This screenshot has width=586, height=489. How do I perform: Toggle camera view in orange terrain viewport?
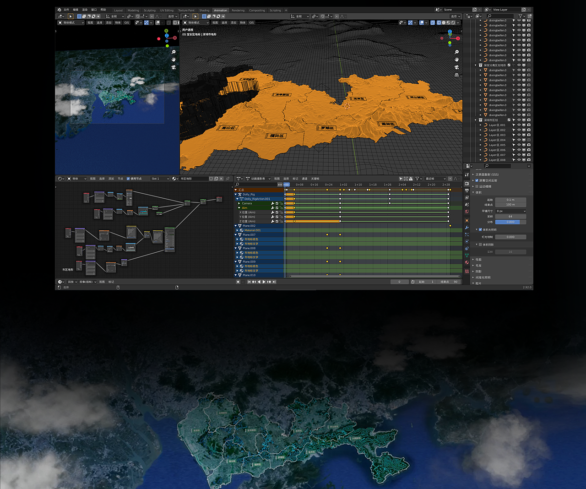pos(456,67)
